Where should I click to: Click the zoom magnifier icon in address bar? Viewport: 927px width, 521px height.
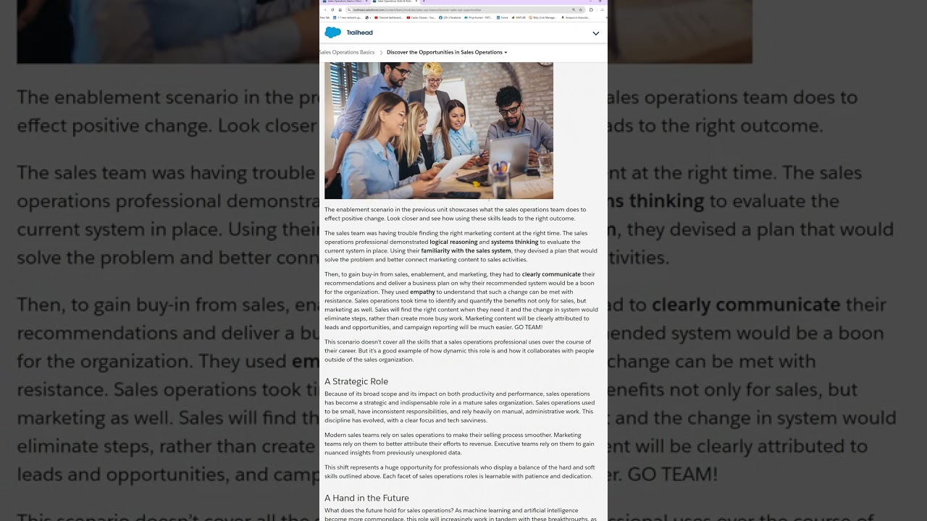pos(574,10)
